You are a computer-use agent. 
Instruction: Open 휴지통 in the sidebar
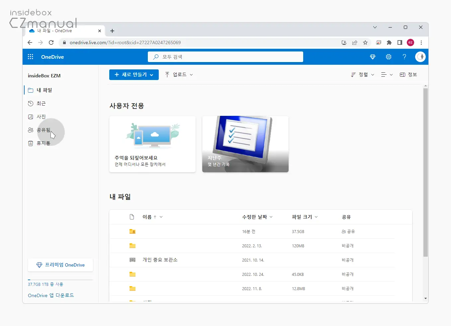[x=43, y=143]
